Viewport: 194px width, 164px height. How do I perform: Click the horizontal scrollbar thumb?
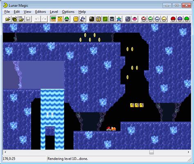coord(151,152)
